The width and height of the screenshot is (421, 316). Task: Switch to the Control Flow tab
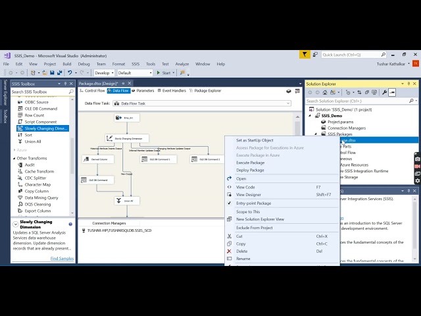click(92, 91)
